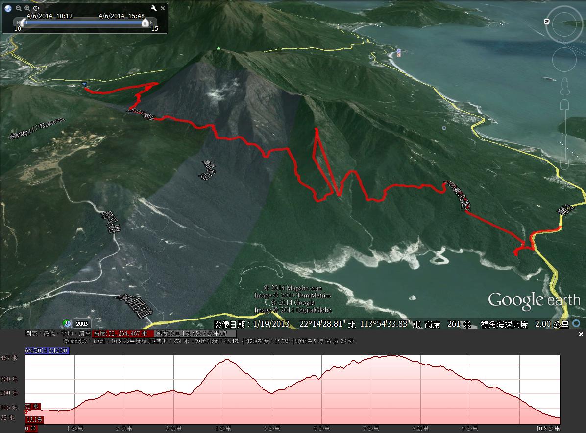Click the 10.8 公里 end label on chart axis
Screen dimensions: 586x433
tap(548, 428)
